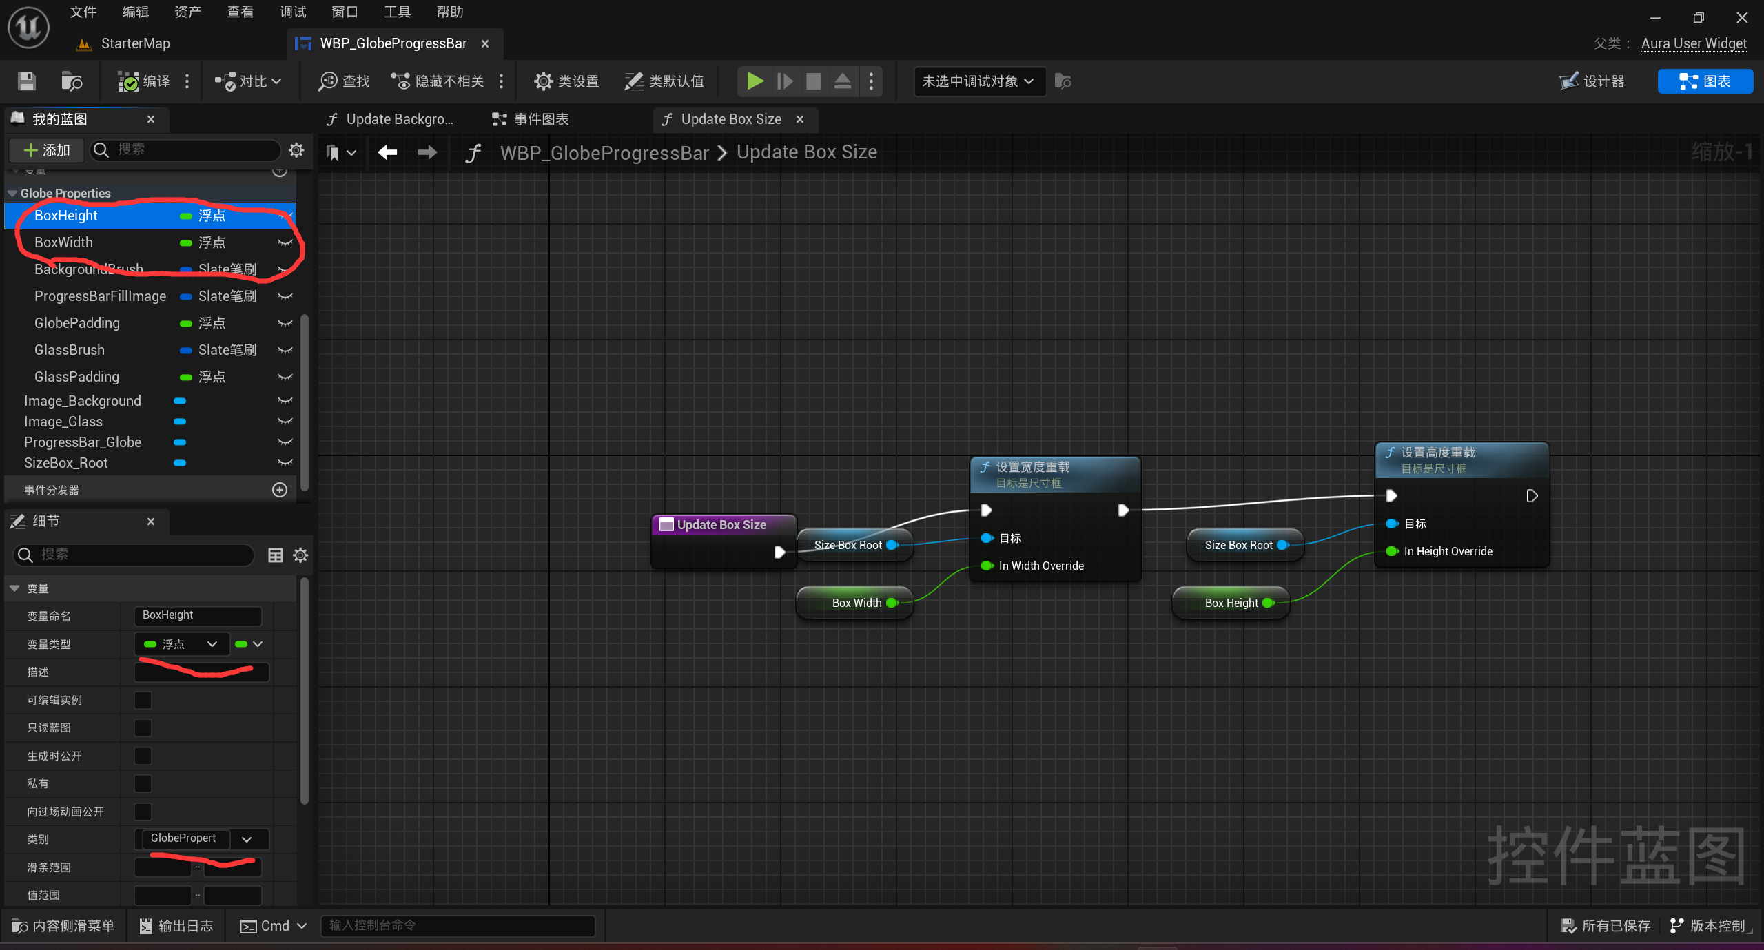Enable the 生成时公开 checkbox

click(143, 756)
